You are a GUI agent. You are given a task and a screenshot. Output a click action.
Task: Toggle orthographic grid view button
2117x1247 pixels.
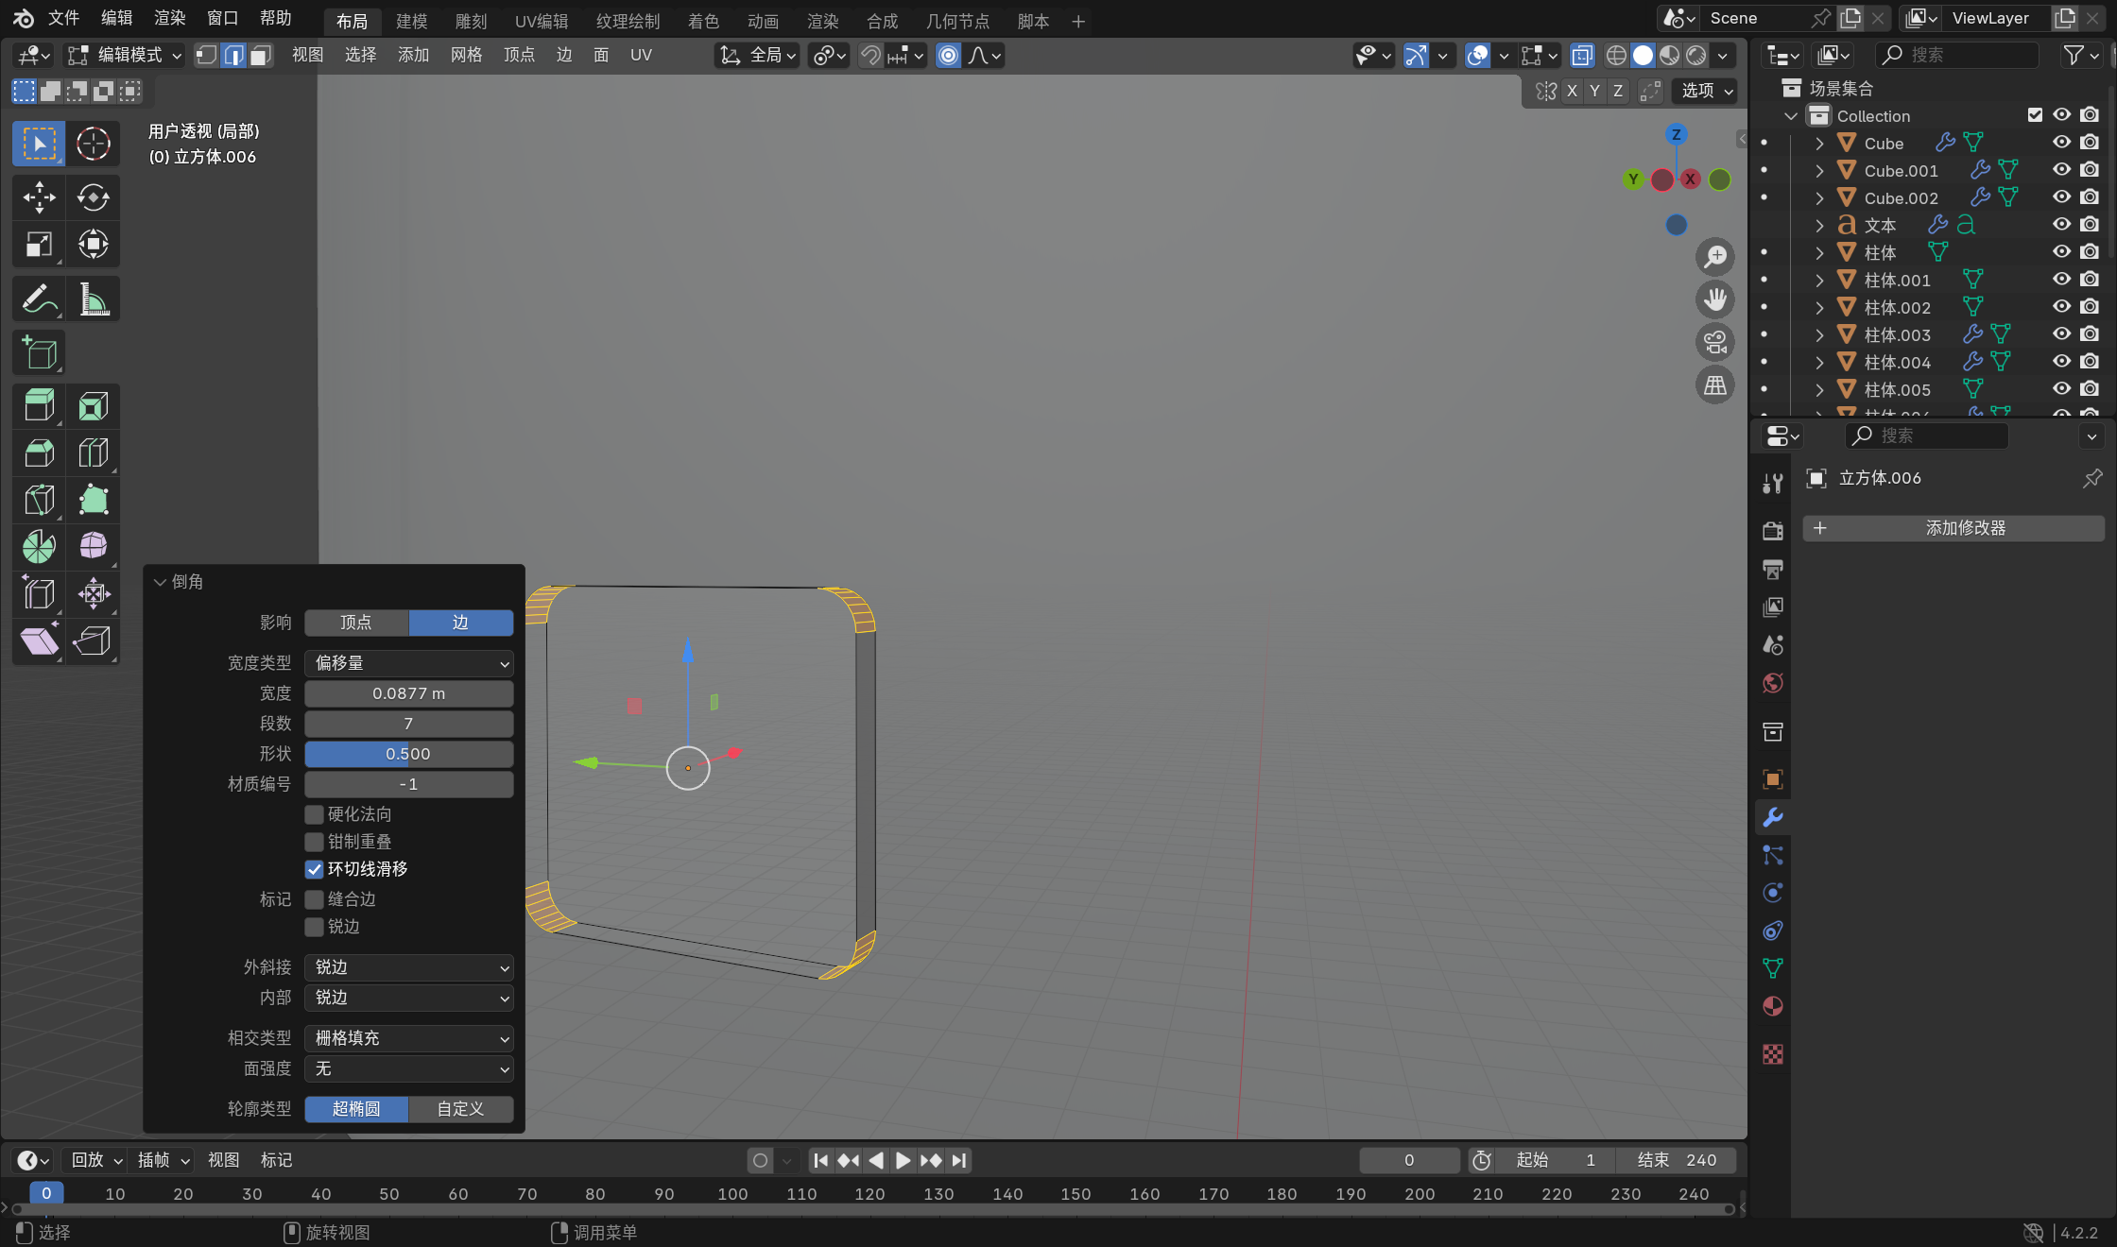1714,385
